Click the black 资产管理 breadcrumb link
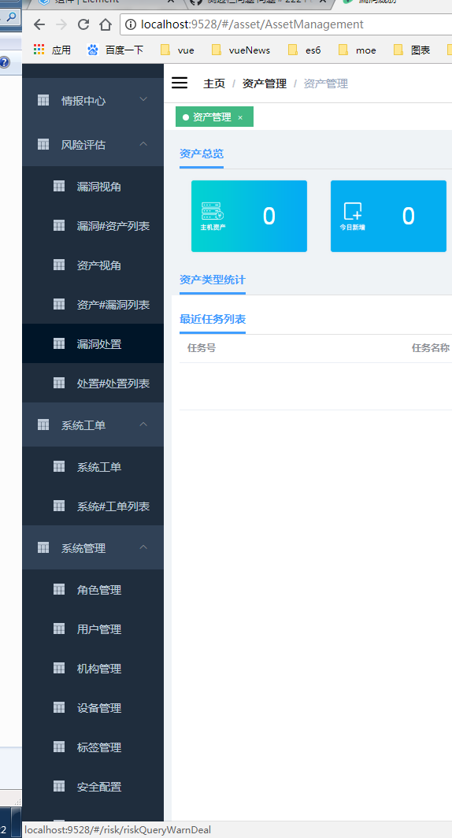The height and width of the screenshot is (838, 452). 265,83
